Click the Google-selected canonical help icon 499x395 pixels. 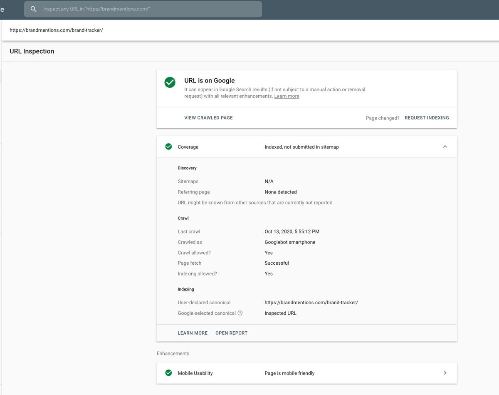coord(240,313)
